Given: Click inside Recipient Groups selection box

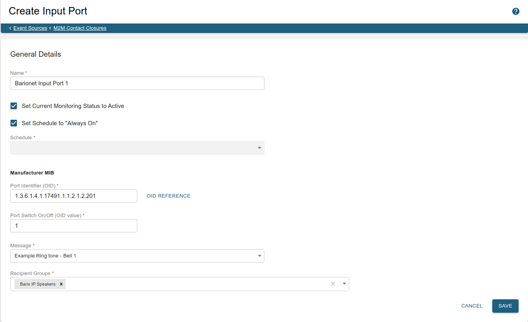Looking at the screenshot, I should coord(196,284).
